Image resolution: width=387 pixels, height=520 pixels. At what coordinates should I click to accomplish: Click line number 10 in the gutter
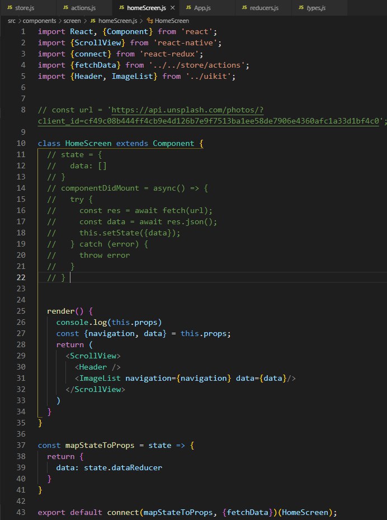(21, 143)
